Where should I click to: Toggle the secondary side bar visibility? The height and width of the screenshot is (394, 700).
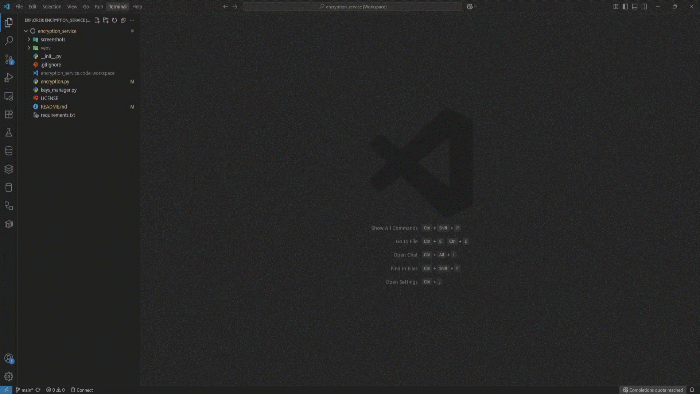pos(644,7)
